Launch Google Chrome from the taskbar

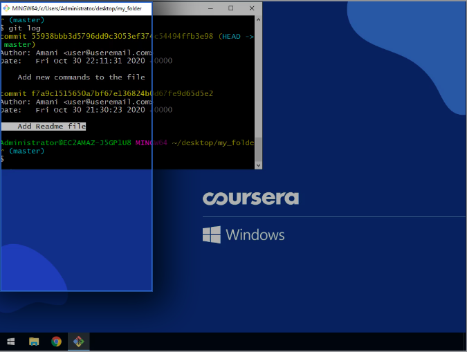point(56,341)
